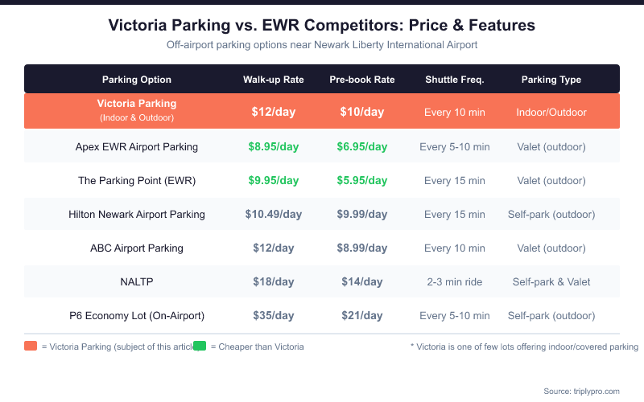Click the Pre-book Rate column header
This screenshot has width=644, height=402.
(x=362, y=80)
